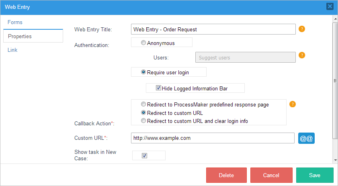
Task: Click help icon next to callback redirect options
Action: click(x=293, y=104)
